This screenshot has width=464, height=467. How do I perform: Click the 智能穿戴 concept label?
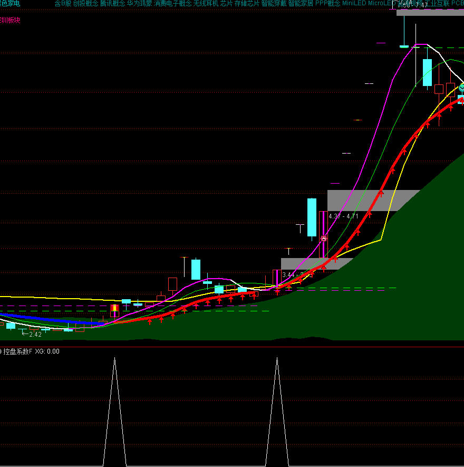(274, 3)
